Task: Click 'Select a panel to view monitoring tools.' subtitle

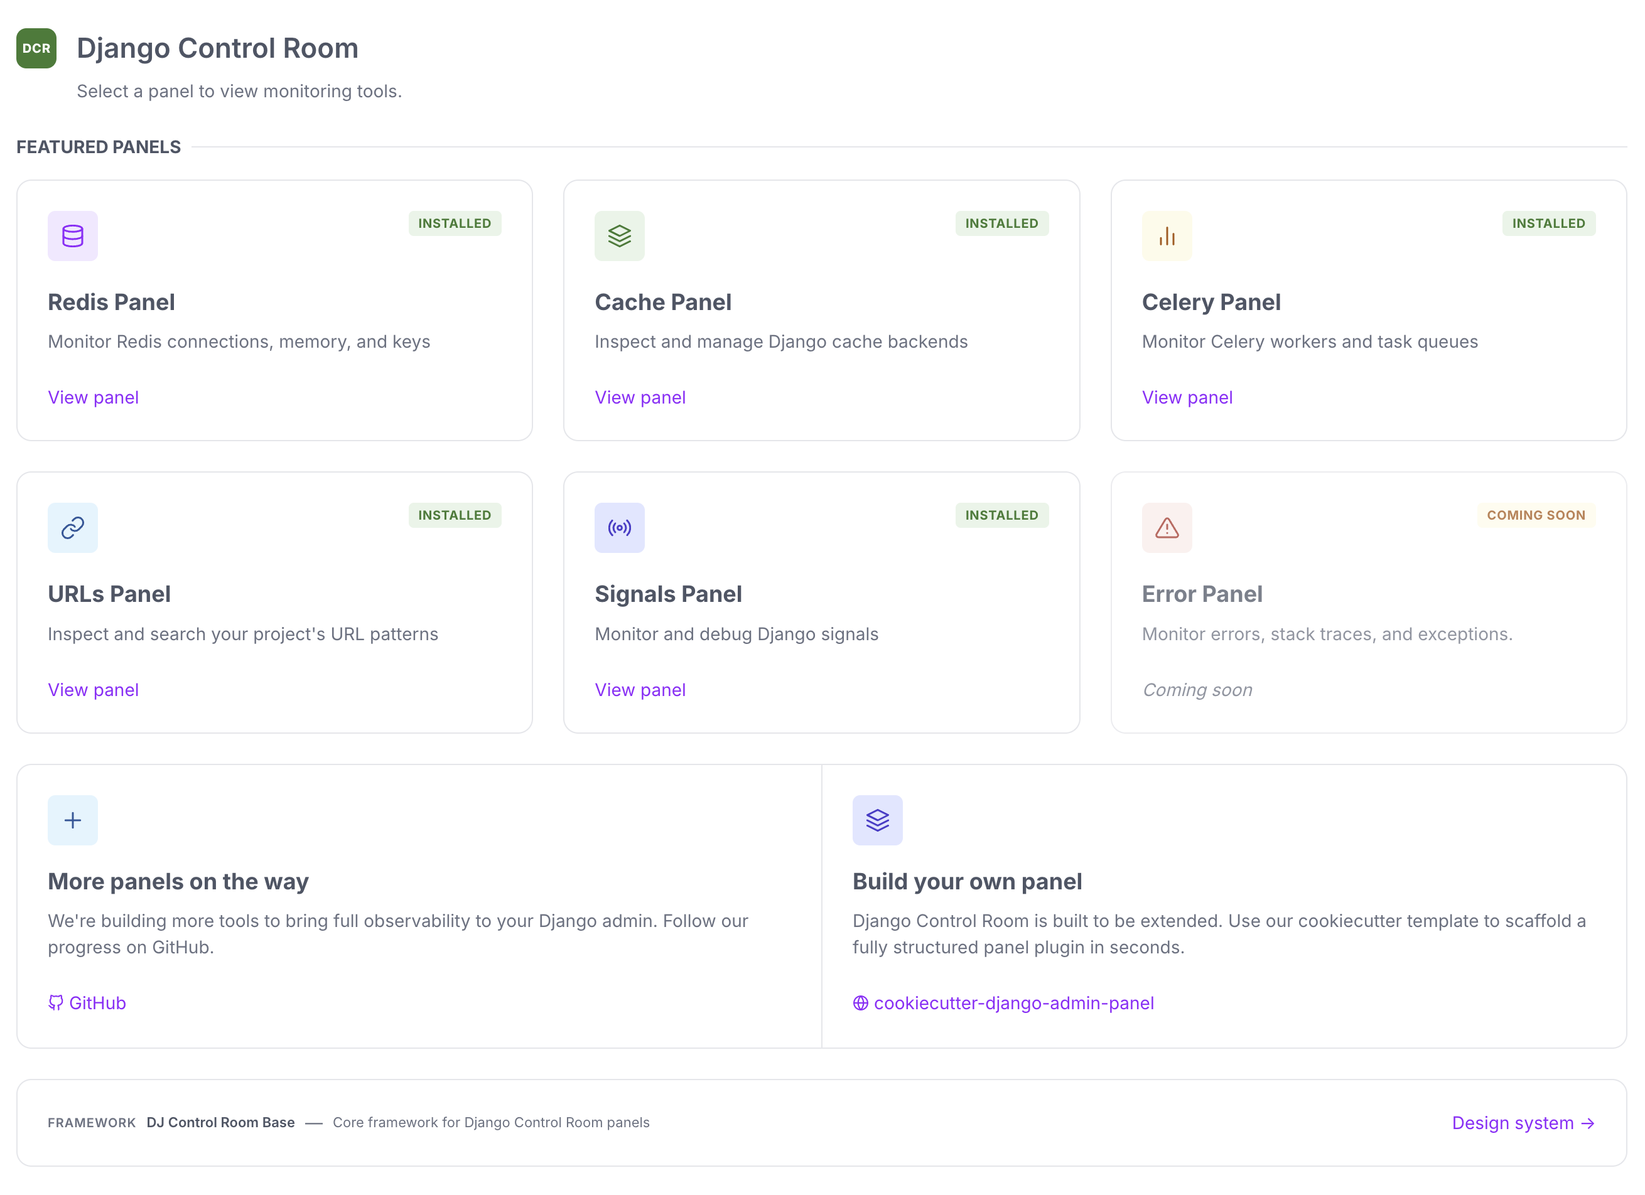Action: point(239,92)
